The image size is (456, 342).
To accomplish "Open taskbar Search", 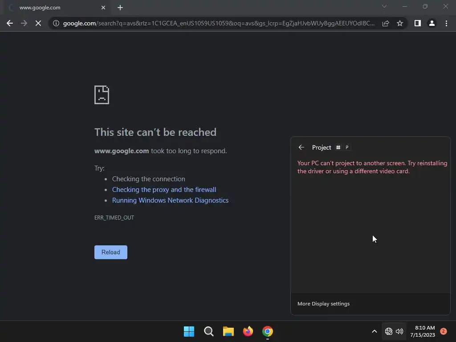I will coord(209,331).
